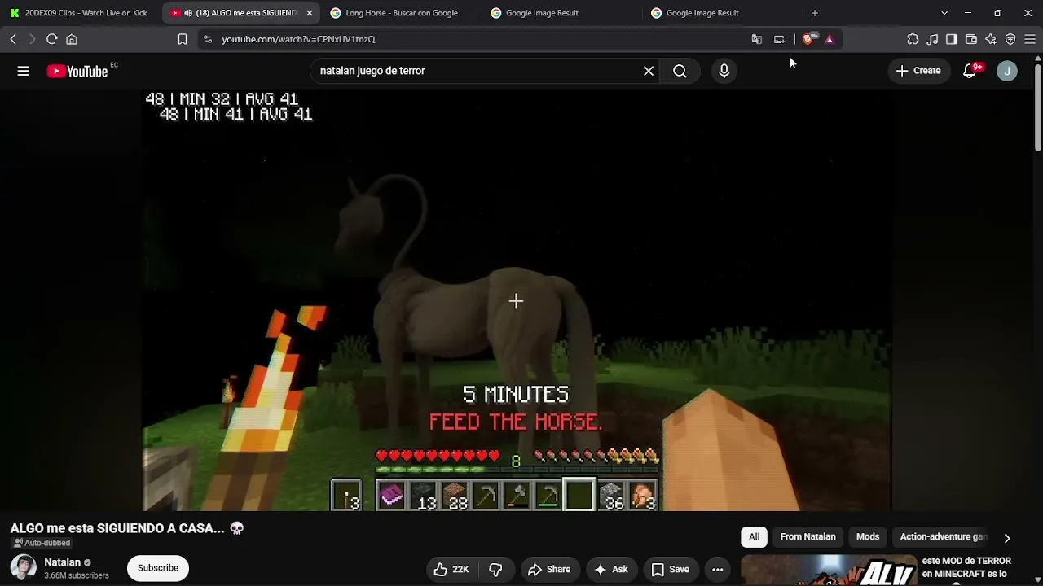Save the video to a playlist
Viewport: 1043px width, 586px height.
pos(670,570)
